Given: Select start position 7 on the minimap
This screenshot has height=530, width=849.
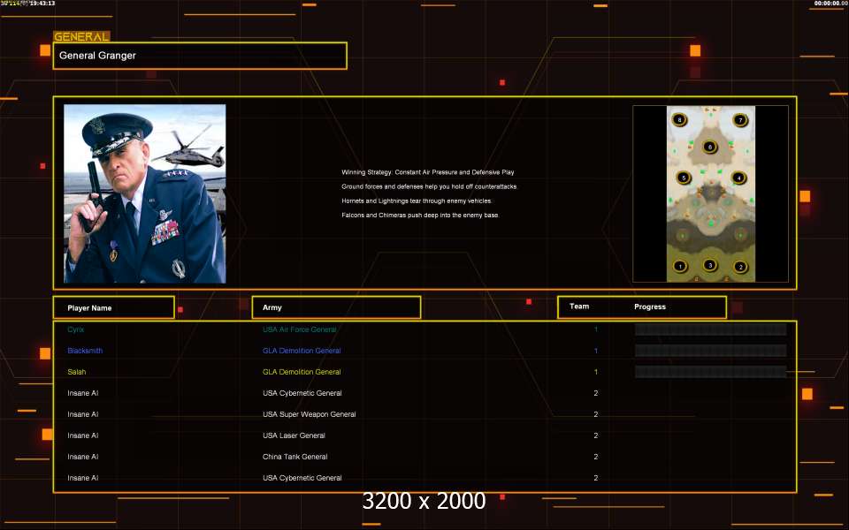Looking at the screenshot, I should [740, 119].
